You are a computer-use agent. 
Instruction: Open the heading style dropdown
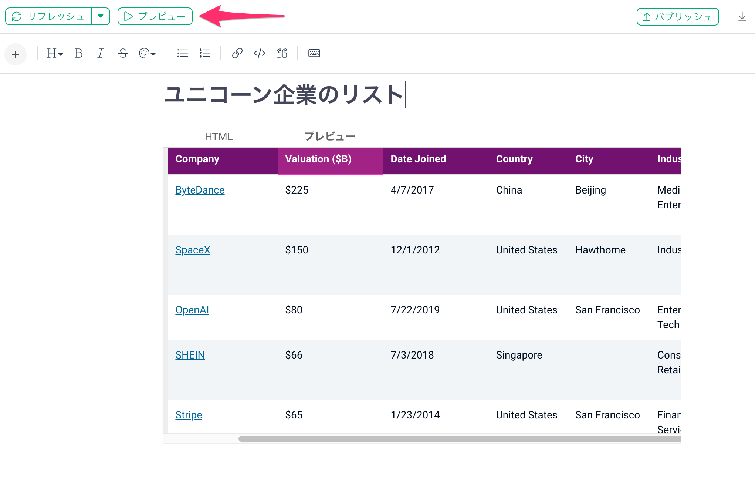(55, 54)
